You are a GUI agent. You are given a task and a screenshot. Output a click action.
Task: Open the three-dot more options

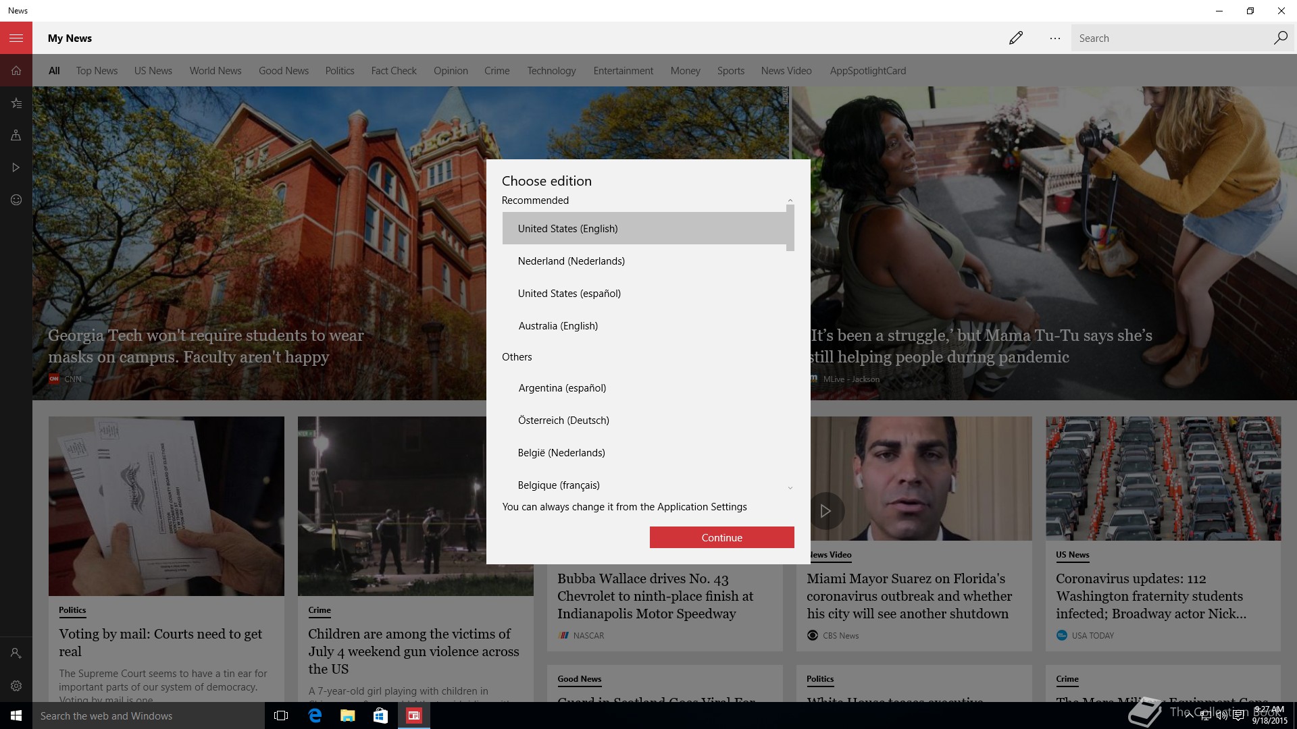(x=1054, y=38)
